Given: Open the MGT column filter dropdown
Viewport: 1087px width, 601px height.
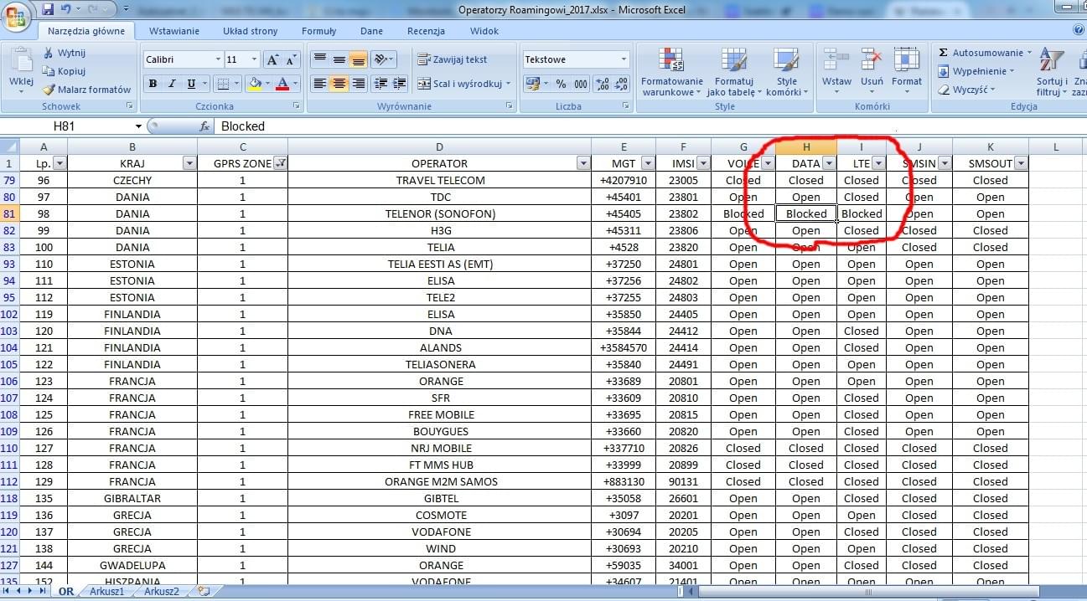Looking at the screenshot, I should 648,164.
